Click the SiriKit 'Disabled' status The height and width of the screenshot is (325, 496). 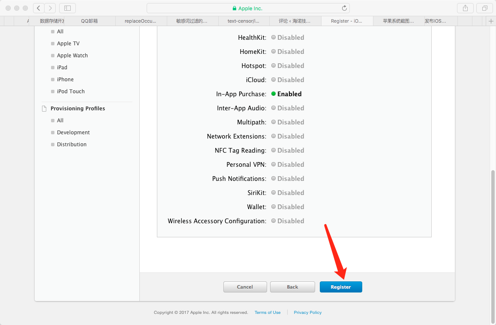pos(288,193)
